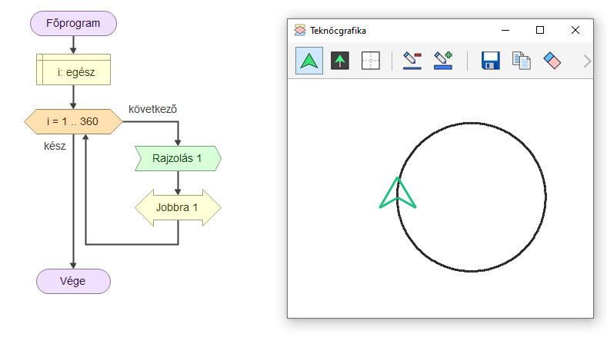Click the Teknőcgrafika window app icon
The width and height of the screenshot is (607, 337).
(300, 31)
